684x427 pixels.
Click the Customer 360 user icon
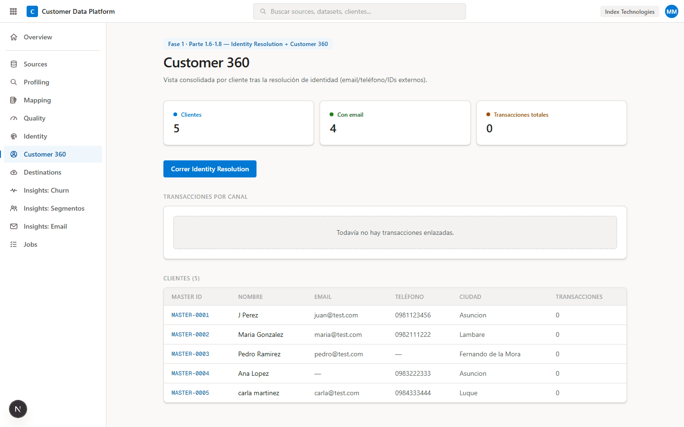14,154
